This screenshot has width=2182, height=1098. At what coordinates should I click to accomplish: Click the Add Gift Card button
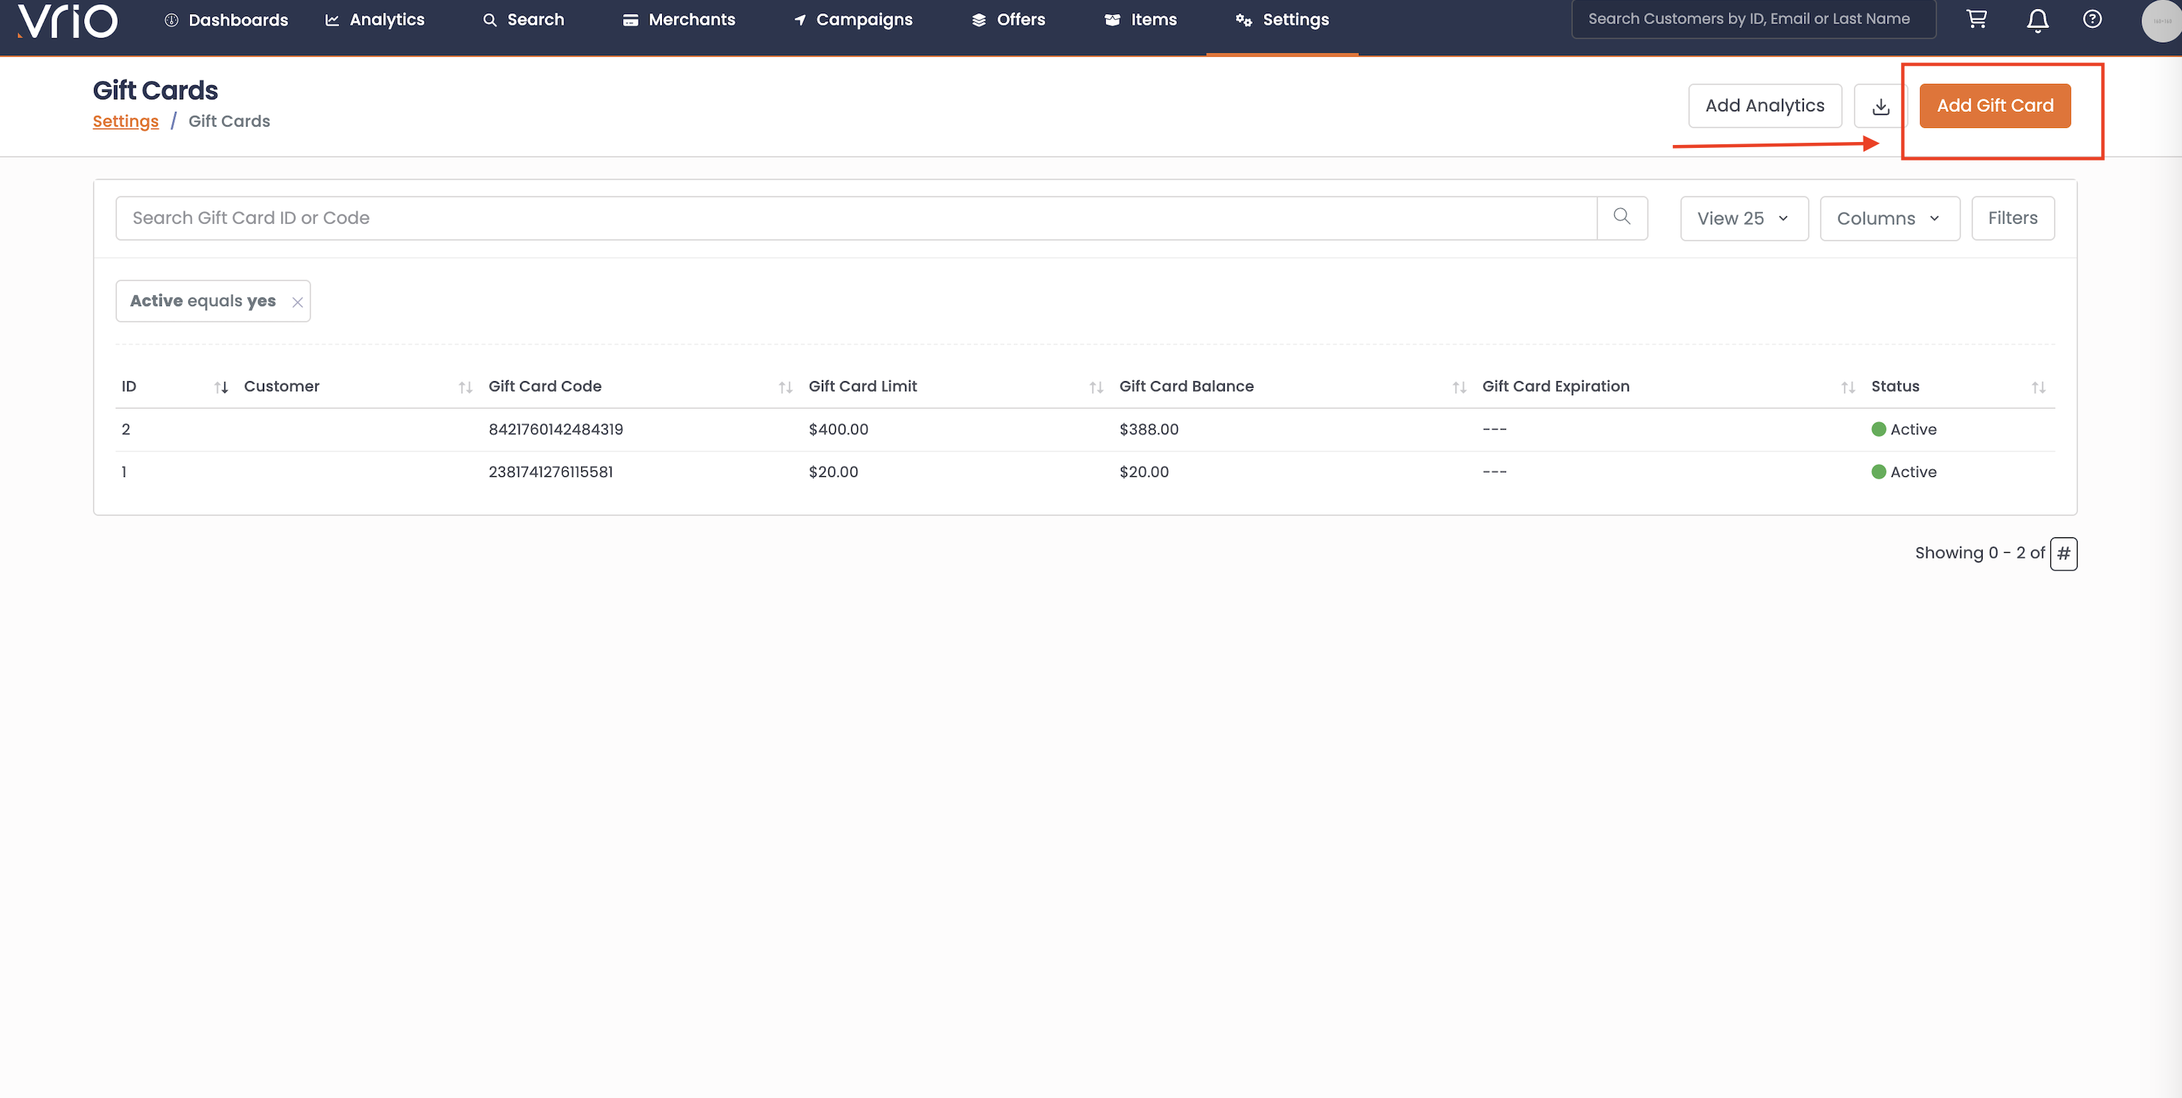tap(1994, 106)
